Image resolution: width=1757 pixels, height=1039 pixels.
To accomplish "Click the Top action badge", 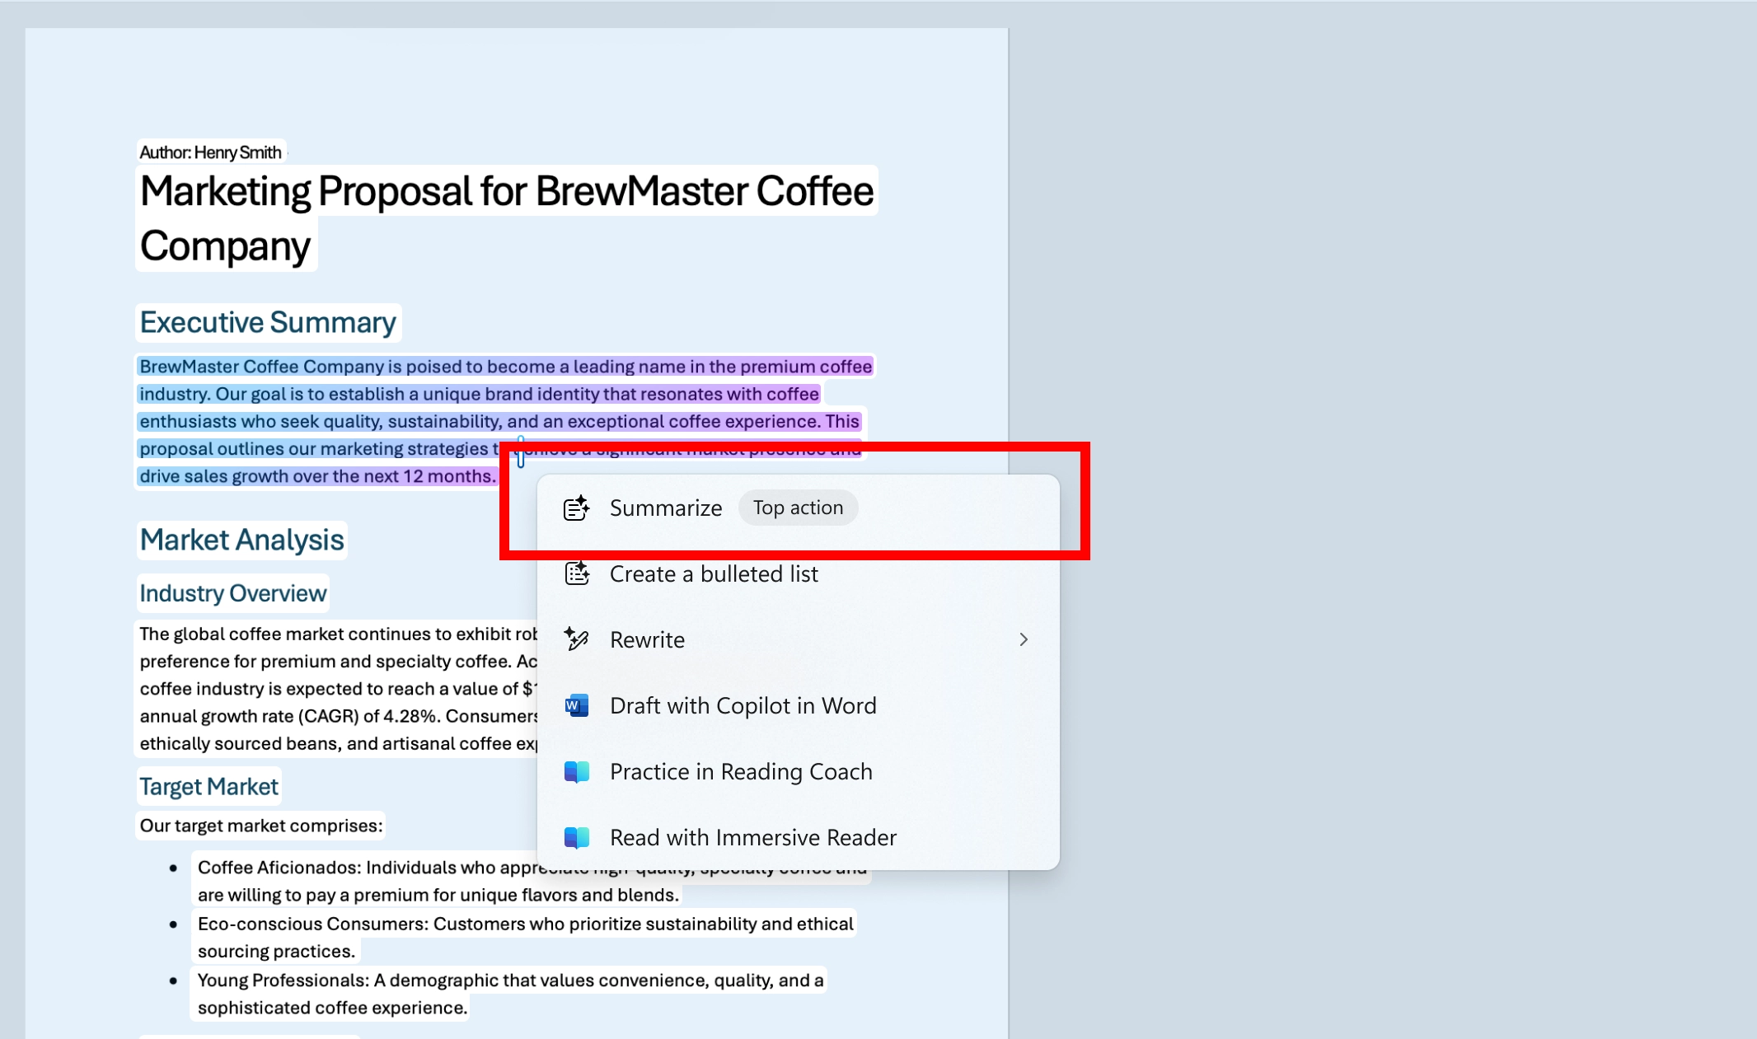I will tap(798, 508).
